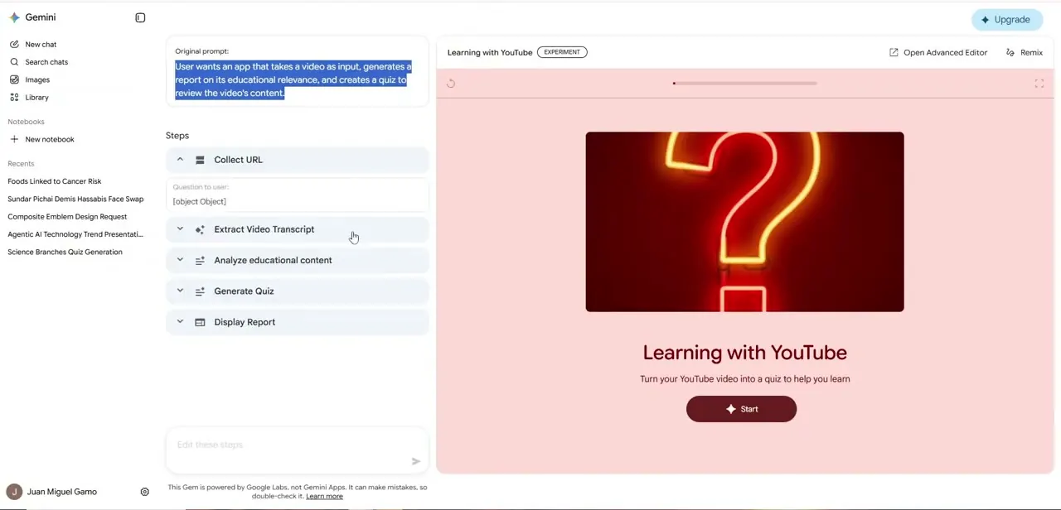The height and width of the screenshot is (510, 1061).
Task: Click the Analyze educational content step icon
Action: (200, 260)
